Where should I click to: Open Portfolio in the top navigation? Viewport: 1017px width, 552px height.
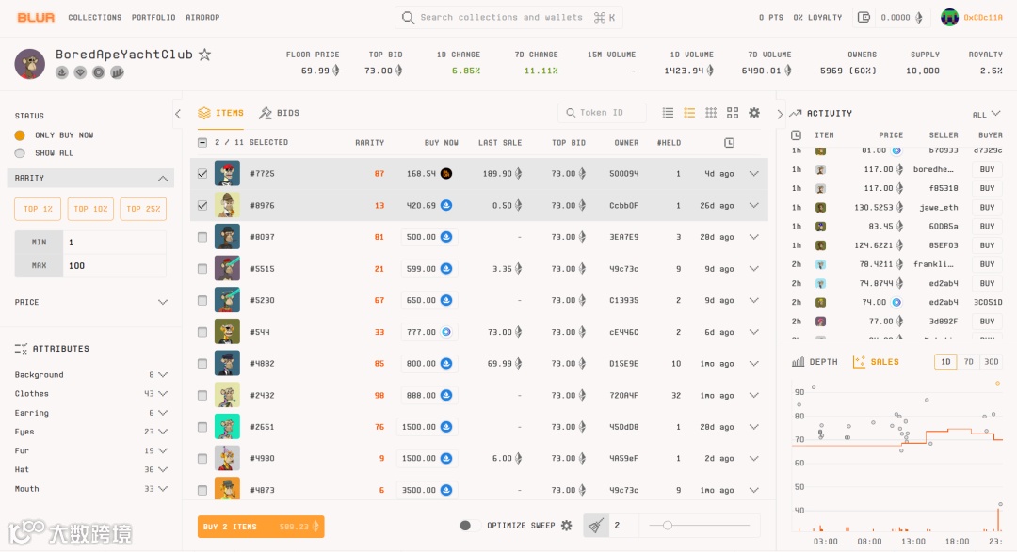tap(153, 18)
